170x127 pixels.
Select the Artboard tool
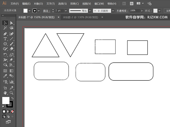tap(5, 88)
